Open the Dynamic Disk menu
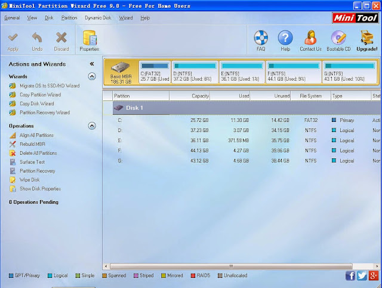 coord(98,18)
